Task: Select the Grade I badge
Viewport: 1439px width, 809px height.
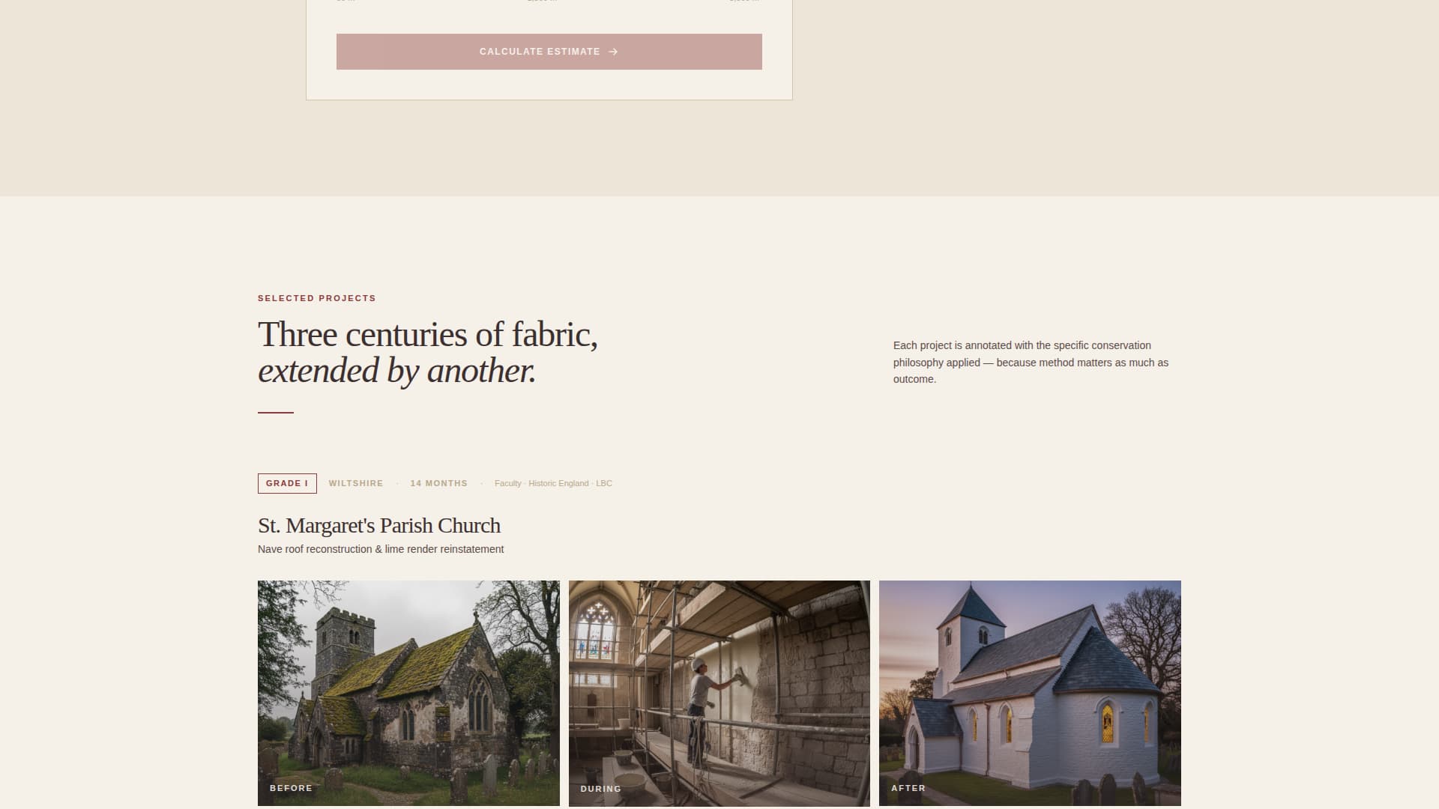Action: click(x=287, y=483)
